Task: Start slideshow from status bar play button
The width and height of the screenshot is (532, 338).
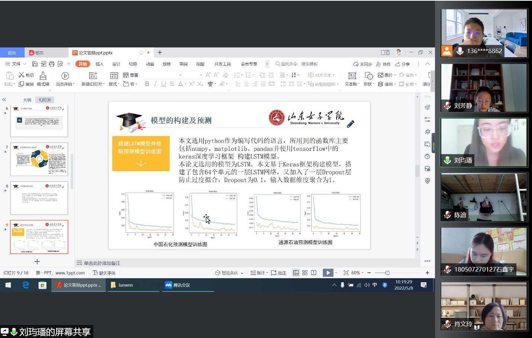Action: [328, 273]
